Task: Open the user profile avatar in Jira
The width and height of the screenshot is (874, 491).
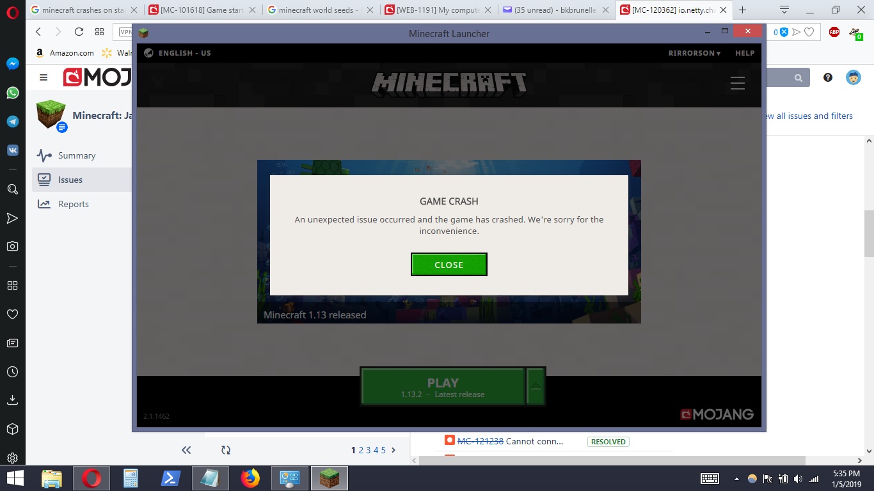Action: tap(853, 77)
